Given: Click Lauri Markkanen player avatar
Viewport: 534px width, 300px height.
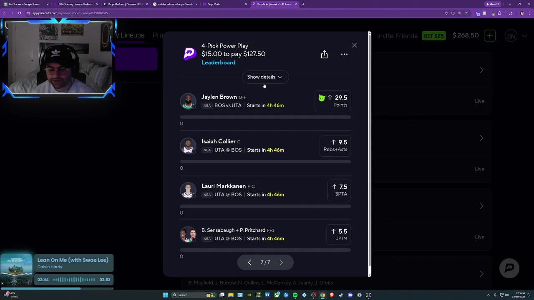Looking at the screenshot, I should click(188, 190).
